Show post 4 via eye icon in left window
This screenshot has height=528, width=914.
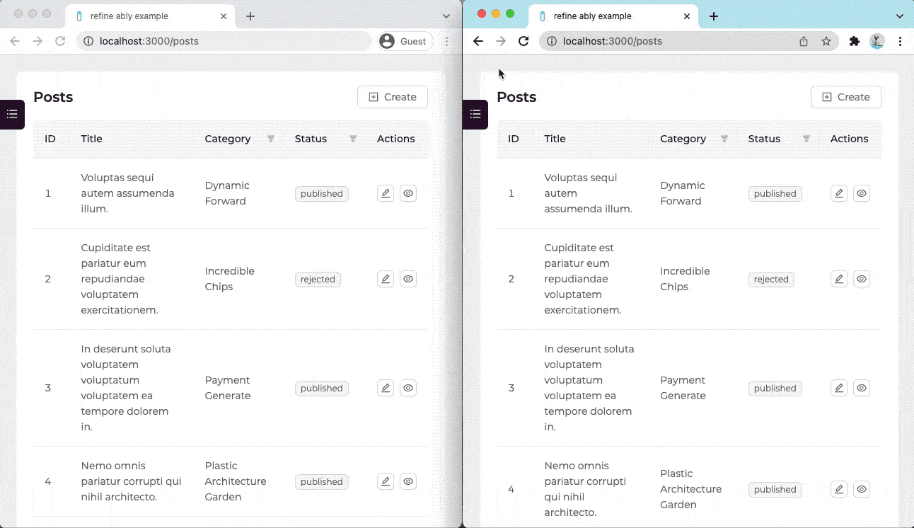(x=408, y=481)
